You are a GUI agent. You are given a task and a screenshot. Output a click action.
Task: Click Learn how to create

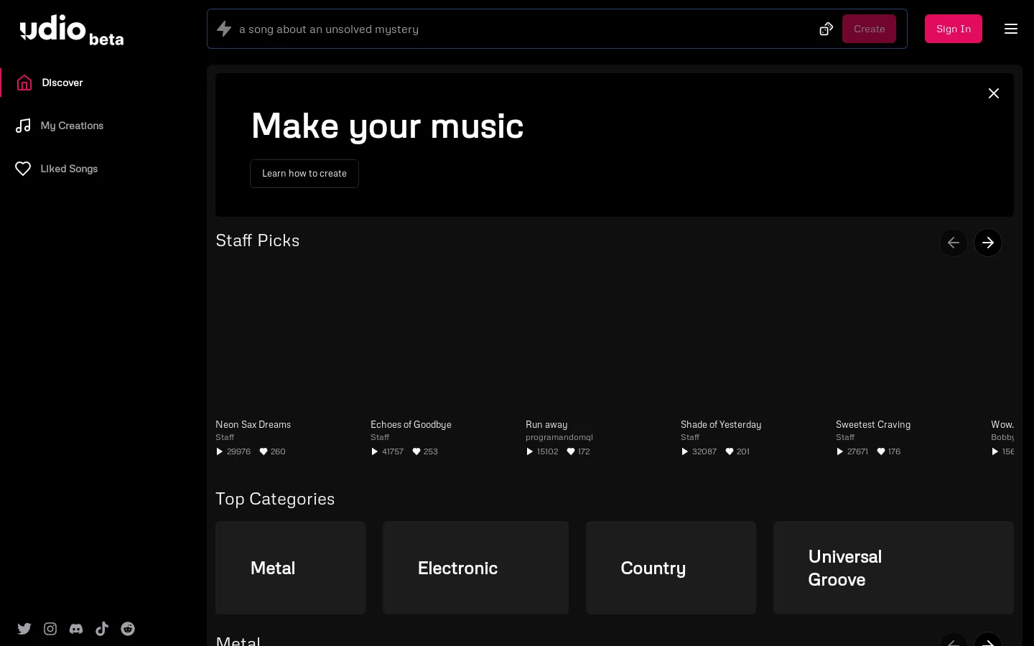(x=304, y=174)
